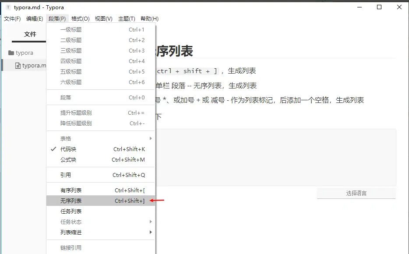Click the Typora app icon in title bar

pyautogui.click(x=8, y=7)
